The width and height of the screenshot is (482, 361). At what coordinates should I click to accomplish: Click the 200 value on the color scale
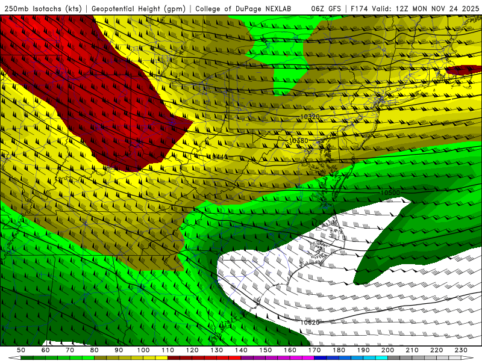click(x=387, y=350)
